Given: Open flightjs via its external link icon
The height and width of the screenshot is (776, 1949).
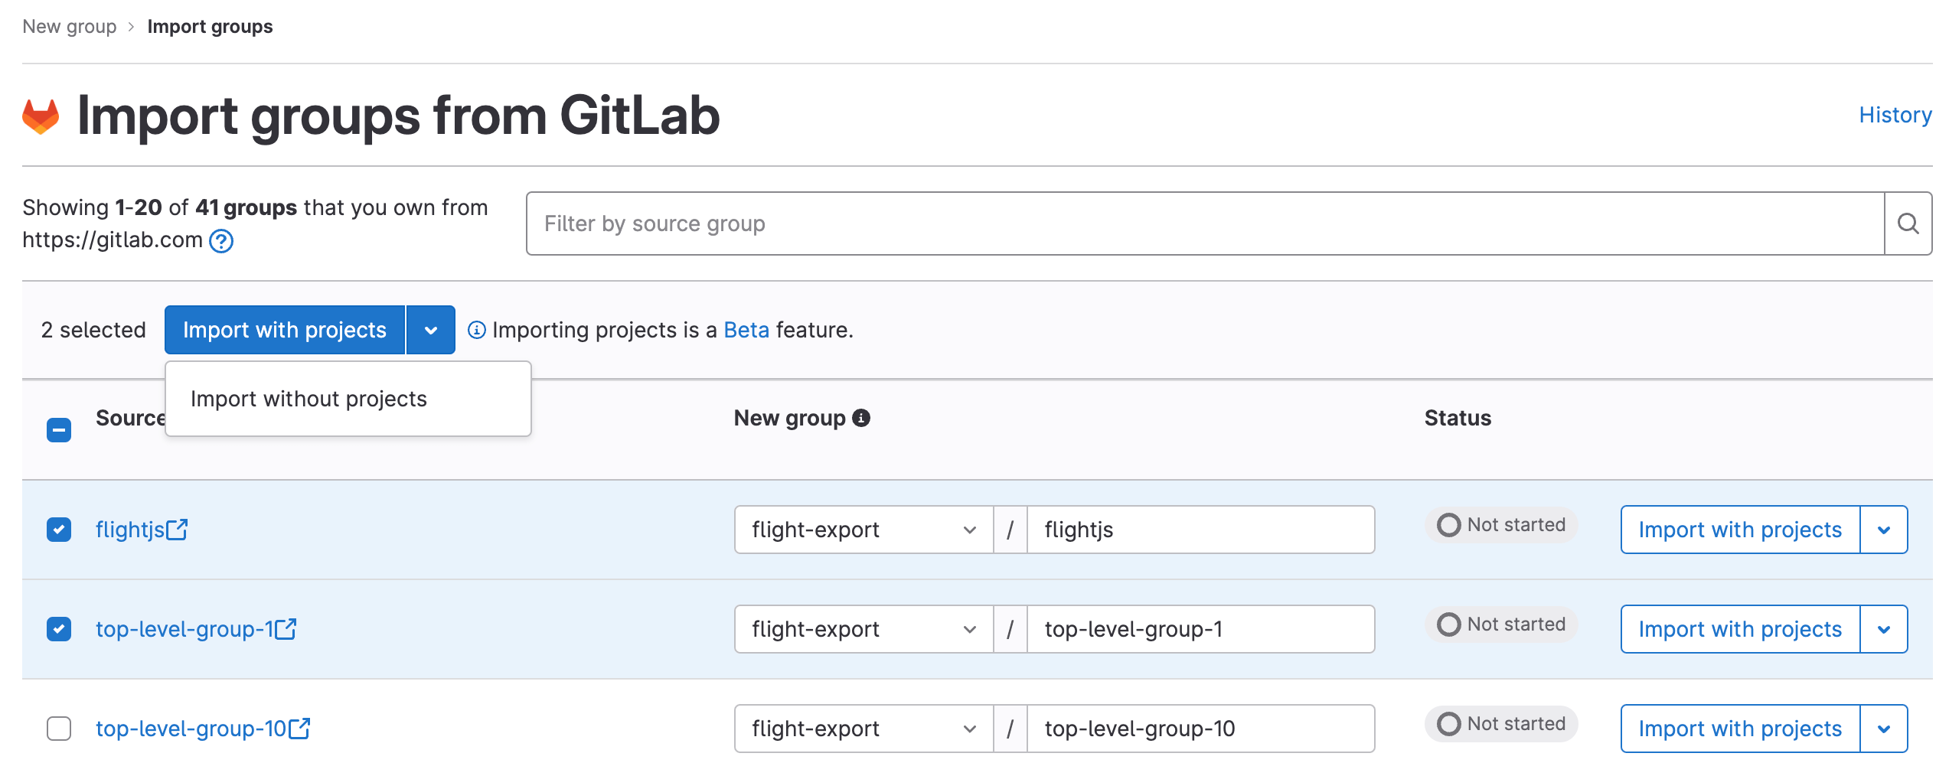Looking at the screenshot, I should point(178,527).
